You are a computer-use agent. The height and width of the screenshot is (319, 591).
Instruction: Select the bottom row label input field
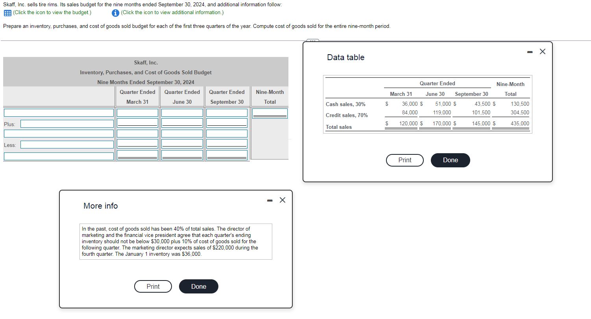pyautogui.click(x=59, y=156)
